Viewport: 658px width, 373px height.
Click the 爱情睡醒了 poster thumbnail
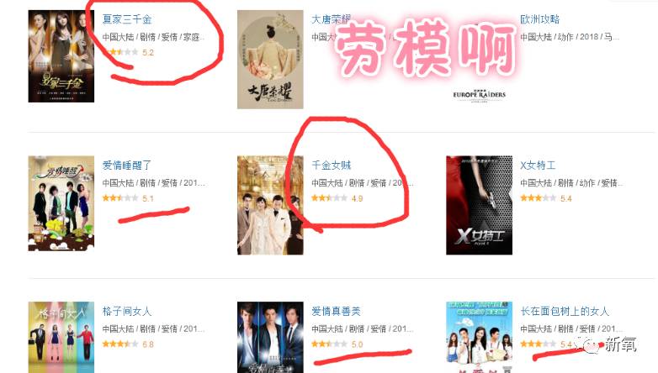(x=61, y=203)
